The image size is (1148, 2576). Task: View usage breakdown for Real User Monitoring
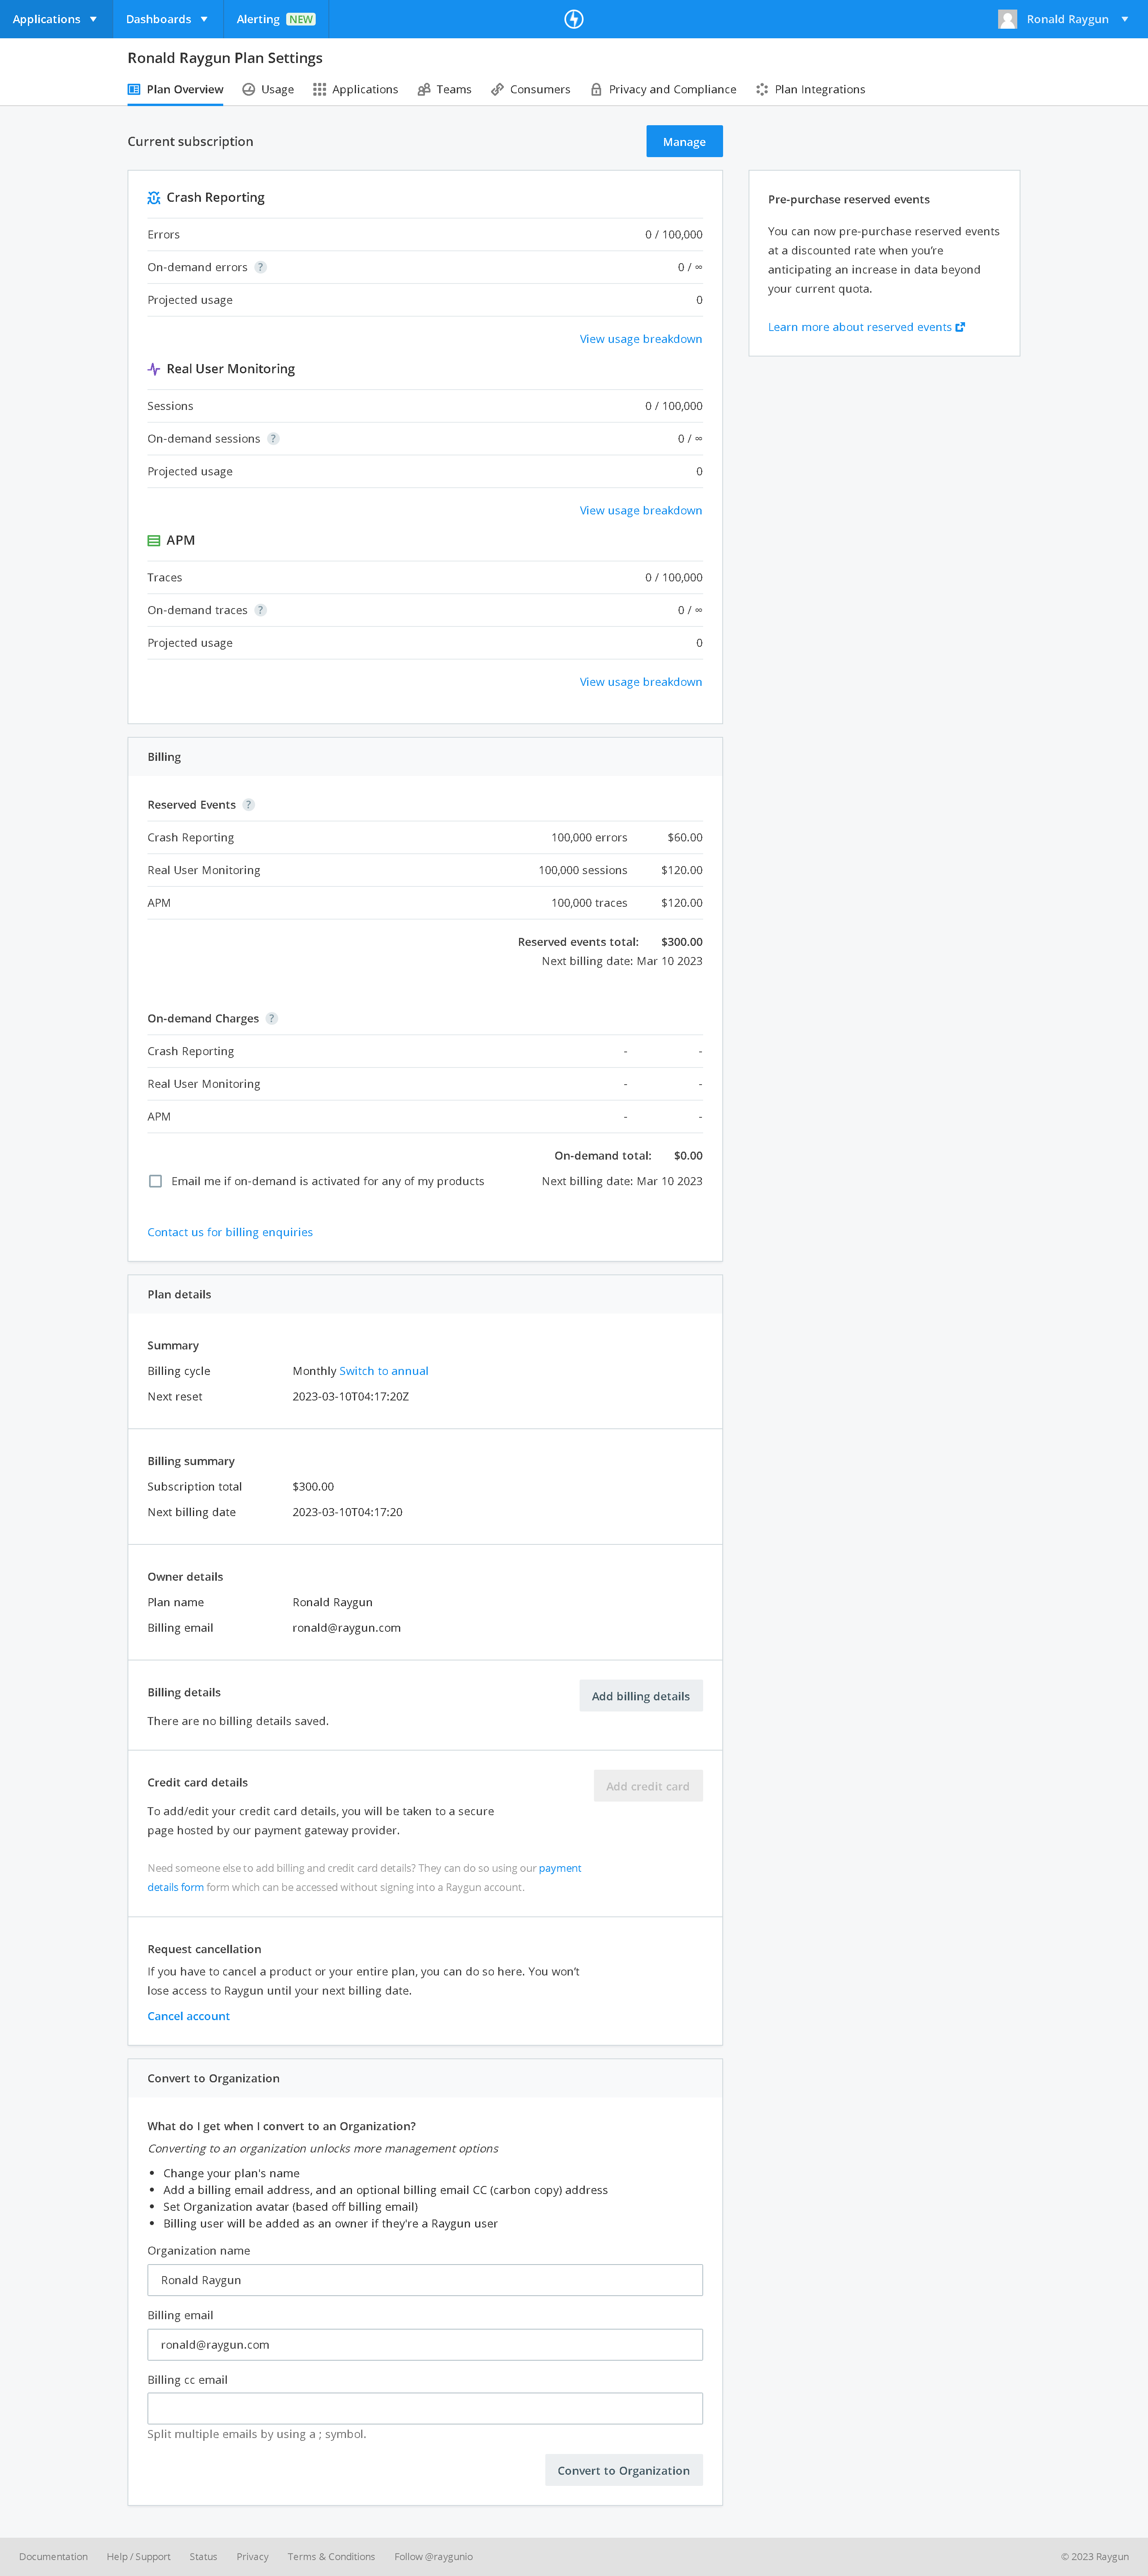[641, 511]
